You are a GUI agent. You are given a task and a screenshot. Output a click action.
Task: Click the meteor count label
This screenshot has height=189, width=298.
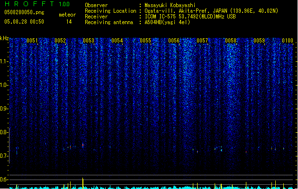coord(67,15)
